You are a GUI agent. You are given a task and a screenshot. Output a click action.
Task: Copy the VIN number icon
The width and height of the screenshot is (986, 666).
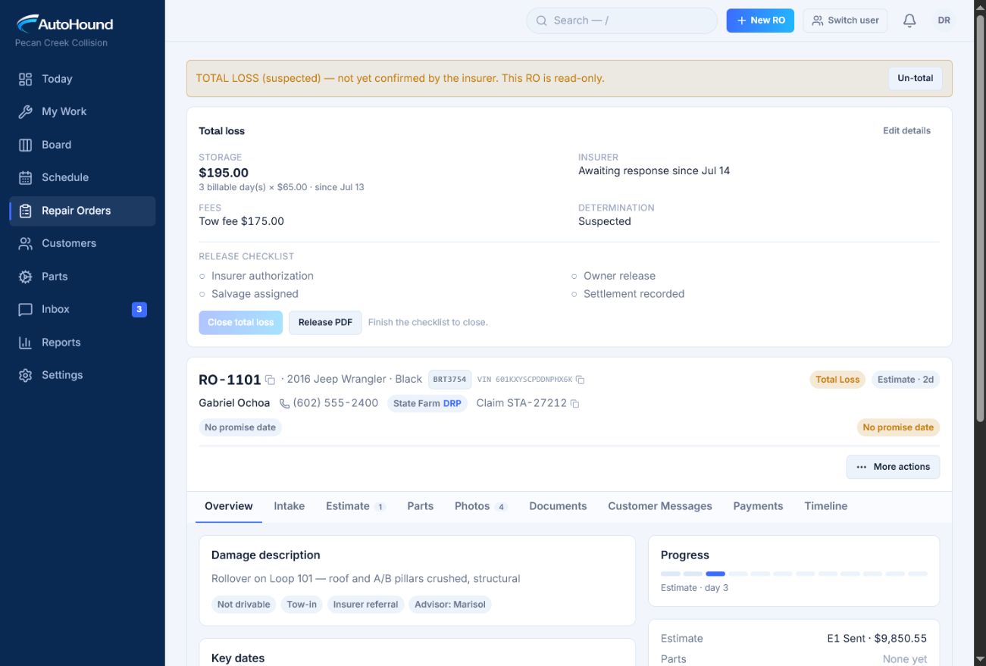pyautogui.click(x=580, y=380)
